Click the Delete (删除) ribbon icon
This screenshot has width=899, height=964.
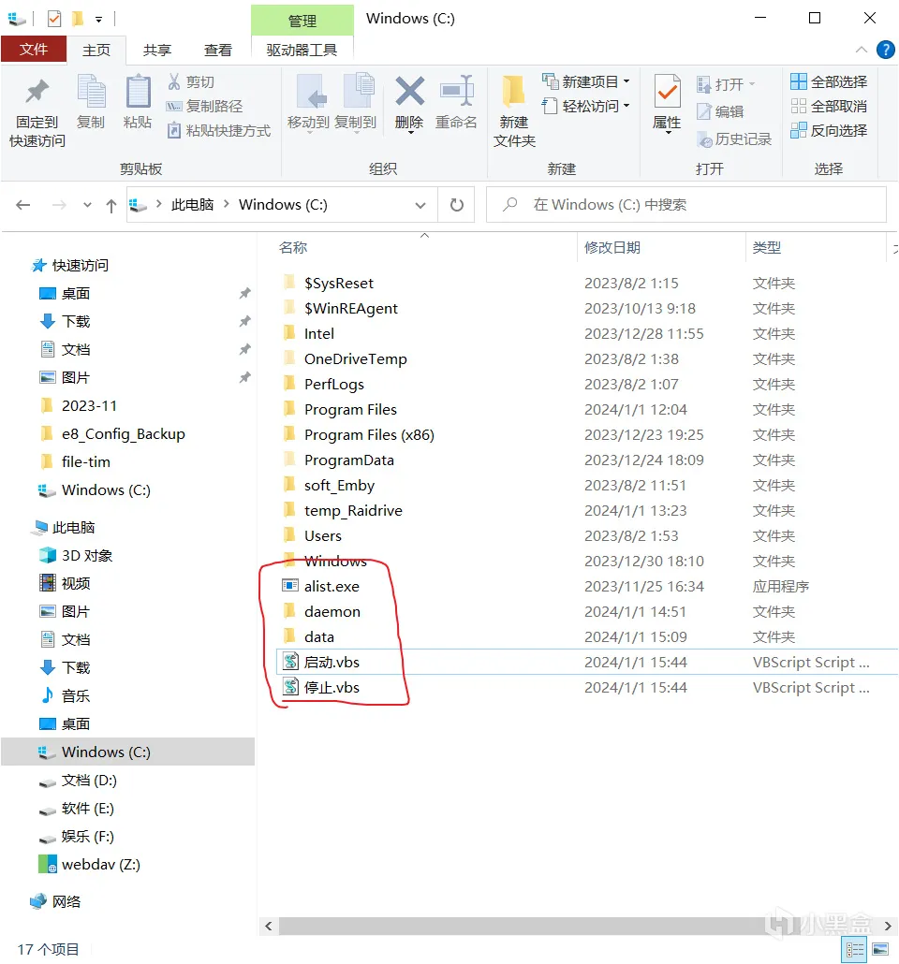click(x=409, y=92)
